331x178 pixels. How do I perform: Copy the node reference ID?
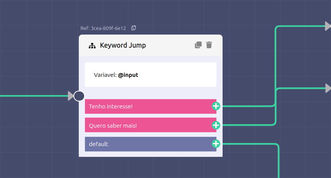[134, 28]
